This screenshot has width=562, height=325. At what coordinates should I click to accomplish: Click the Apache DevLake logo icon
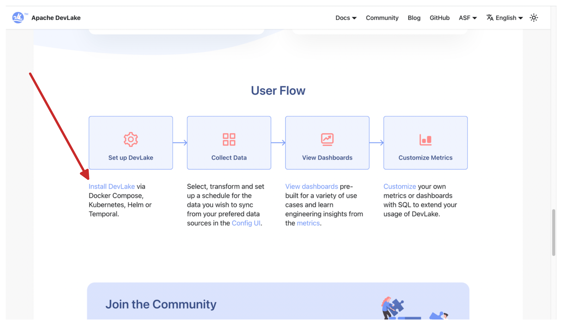(x=18, y=18)
